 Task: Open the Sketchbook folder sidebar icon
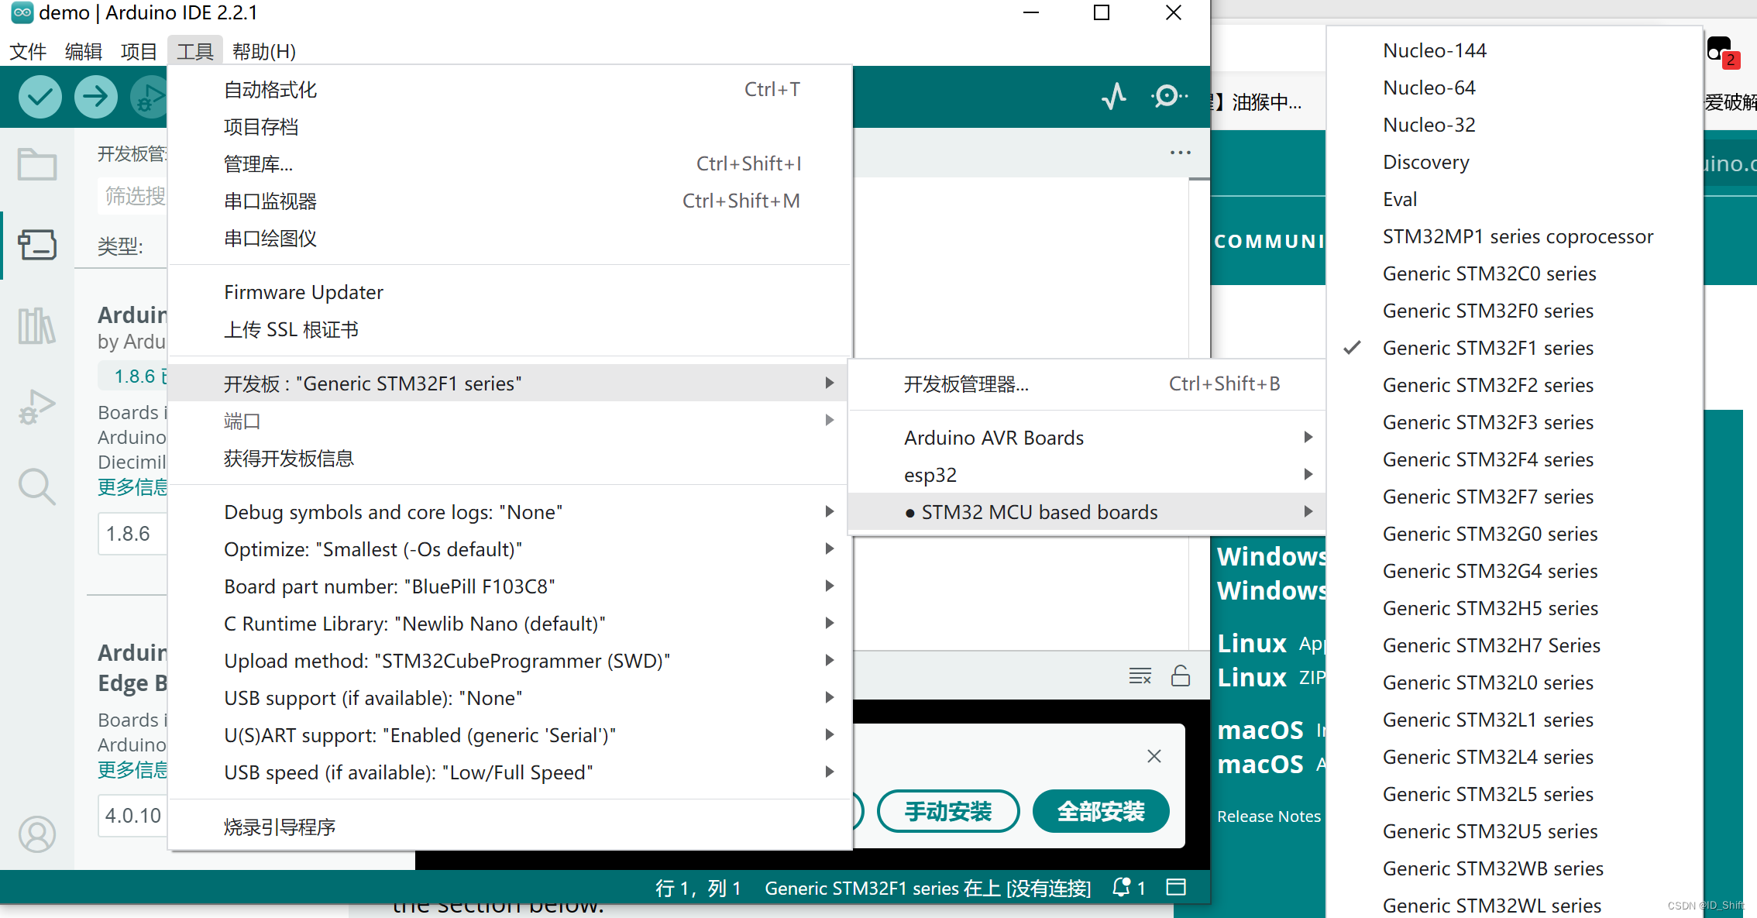click(37, 164)
